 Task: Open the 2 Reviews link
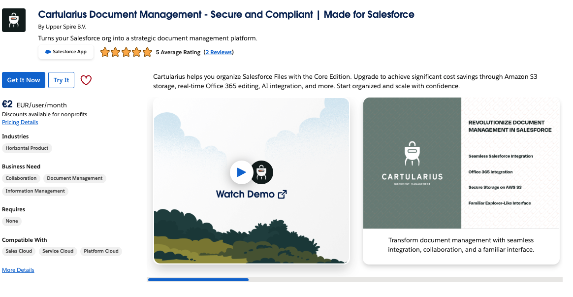coord(219,52)
